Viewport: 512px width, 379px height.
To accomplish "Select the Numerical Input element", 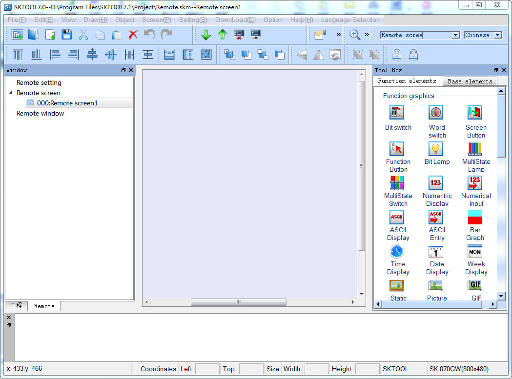I will (475, 183).
